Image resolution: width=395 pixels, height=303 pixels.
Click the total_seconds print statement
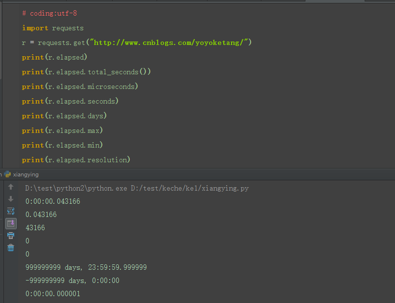pos(86,72)
